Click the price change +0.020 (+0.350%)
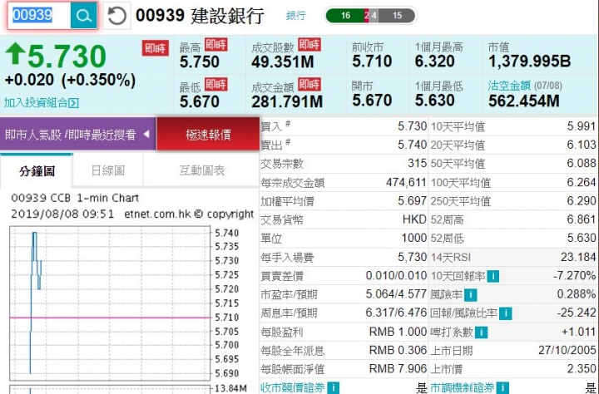The image size is (599, 394). pos(70,80)
